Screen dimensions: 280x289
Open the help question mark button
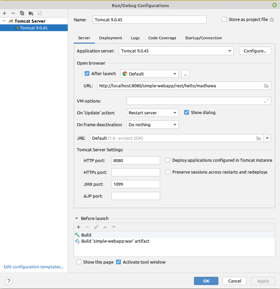pos(9,281)
